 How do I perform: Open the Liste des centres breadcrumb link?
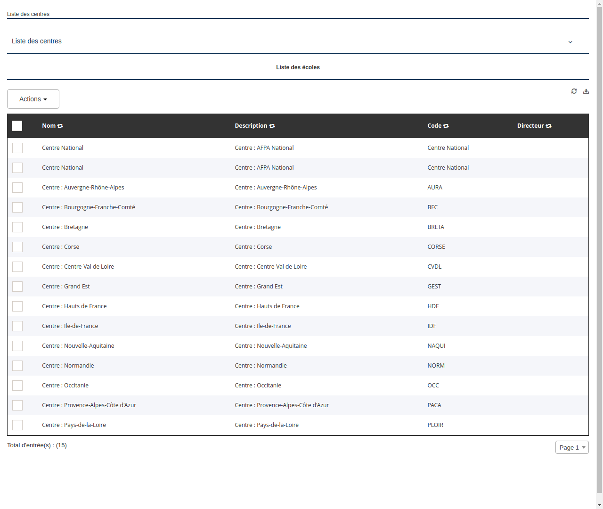[28, 14]
